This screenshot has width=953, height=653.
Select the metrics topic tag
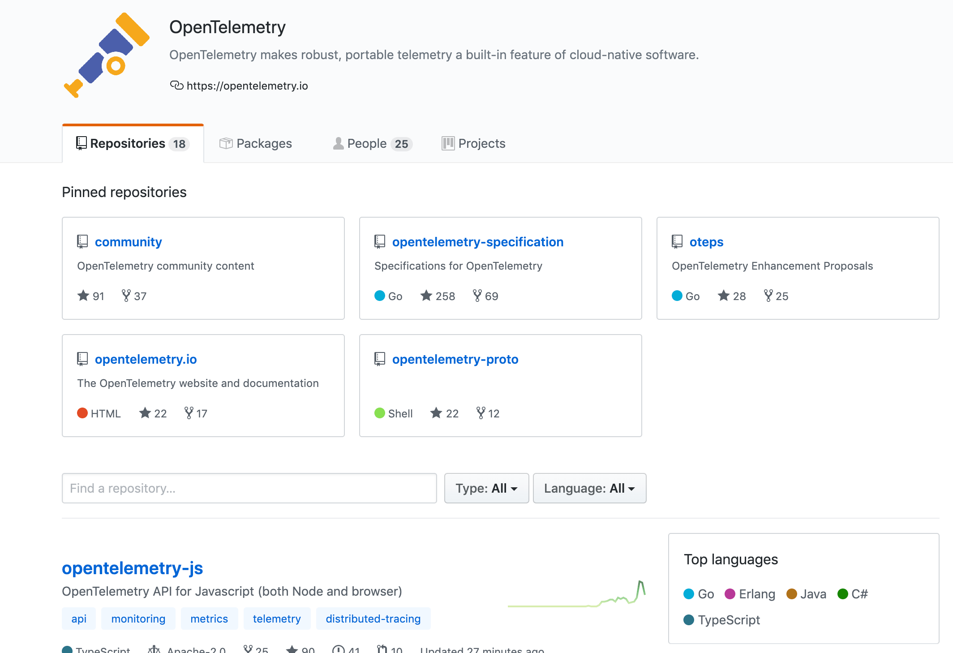209,619
